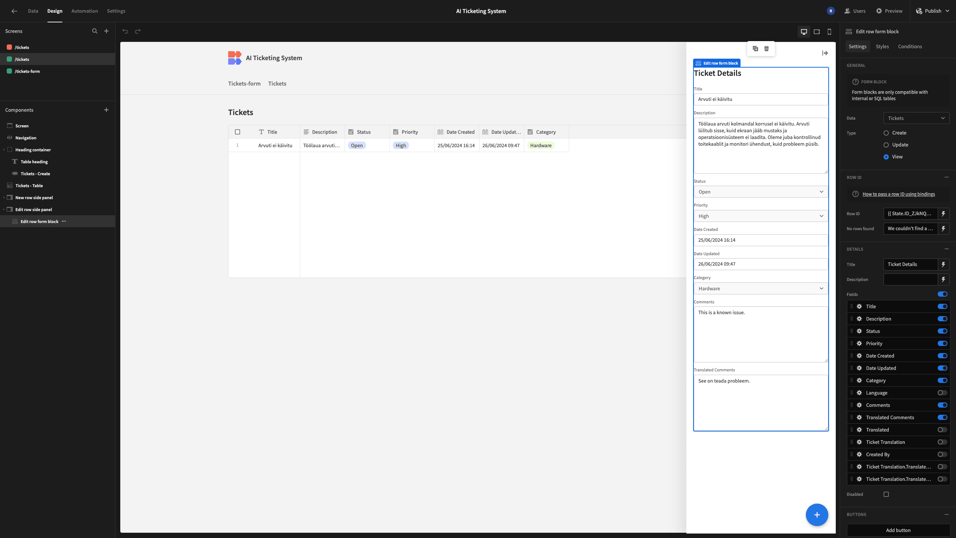
Task: Open How to pass a row ID link
Action: [x=898, y=194]
